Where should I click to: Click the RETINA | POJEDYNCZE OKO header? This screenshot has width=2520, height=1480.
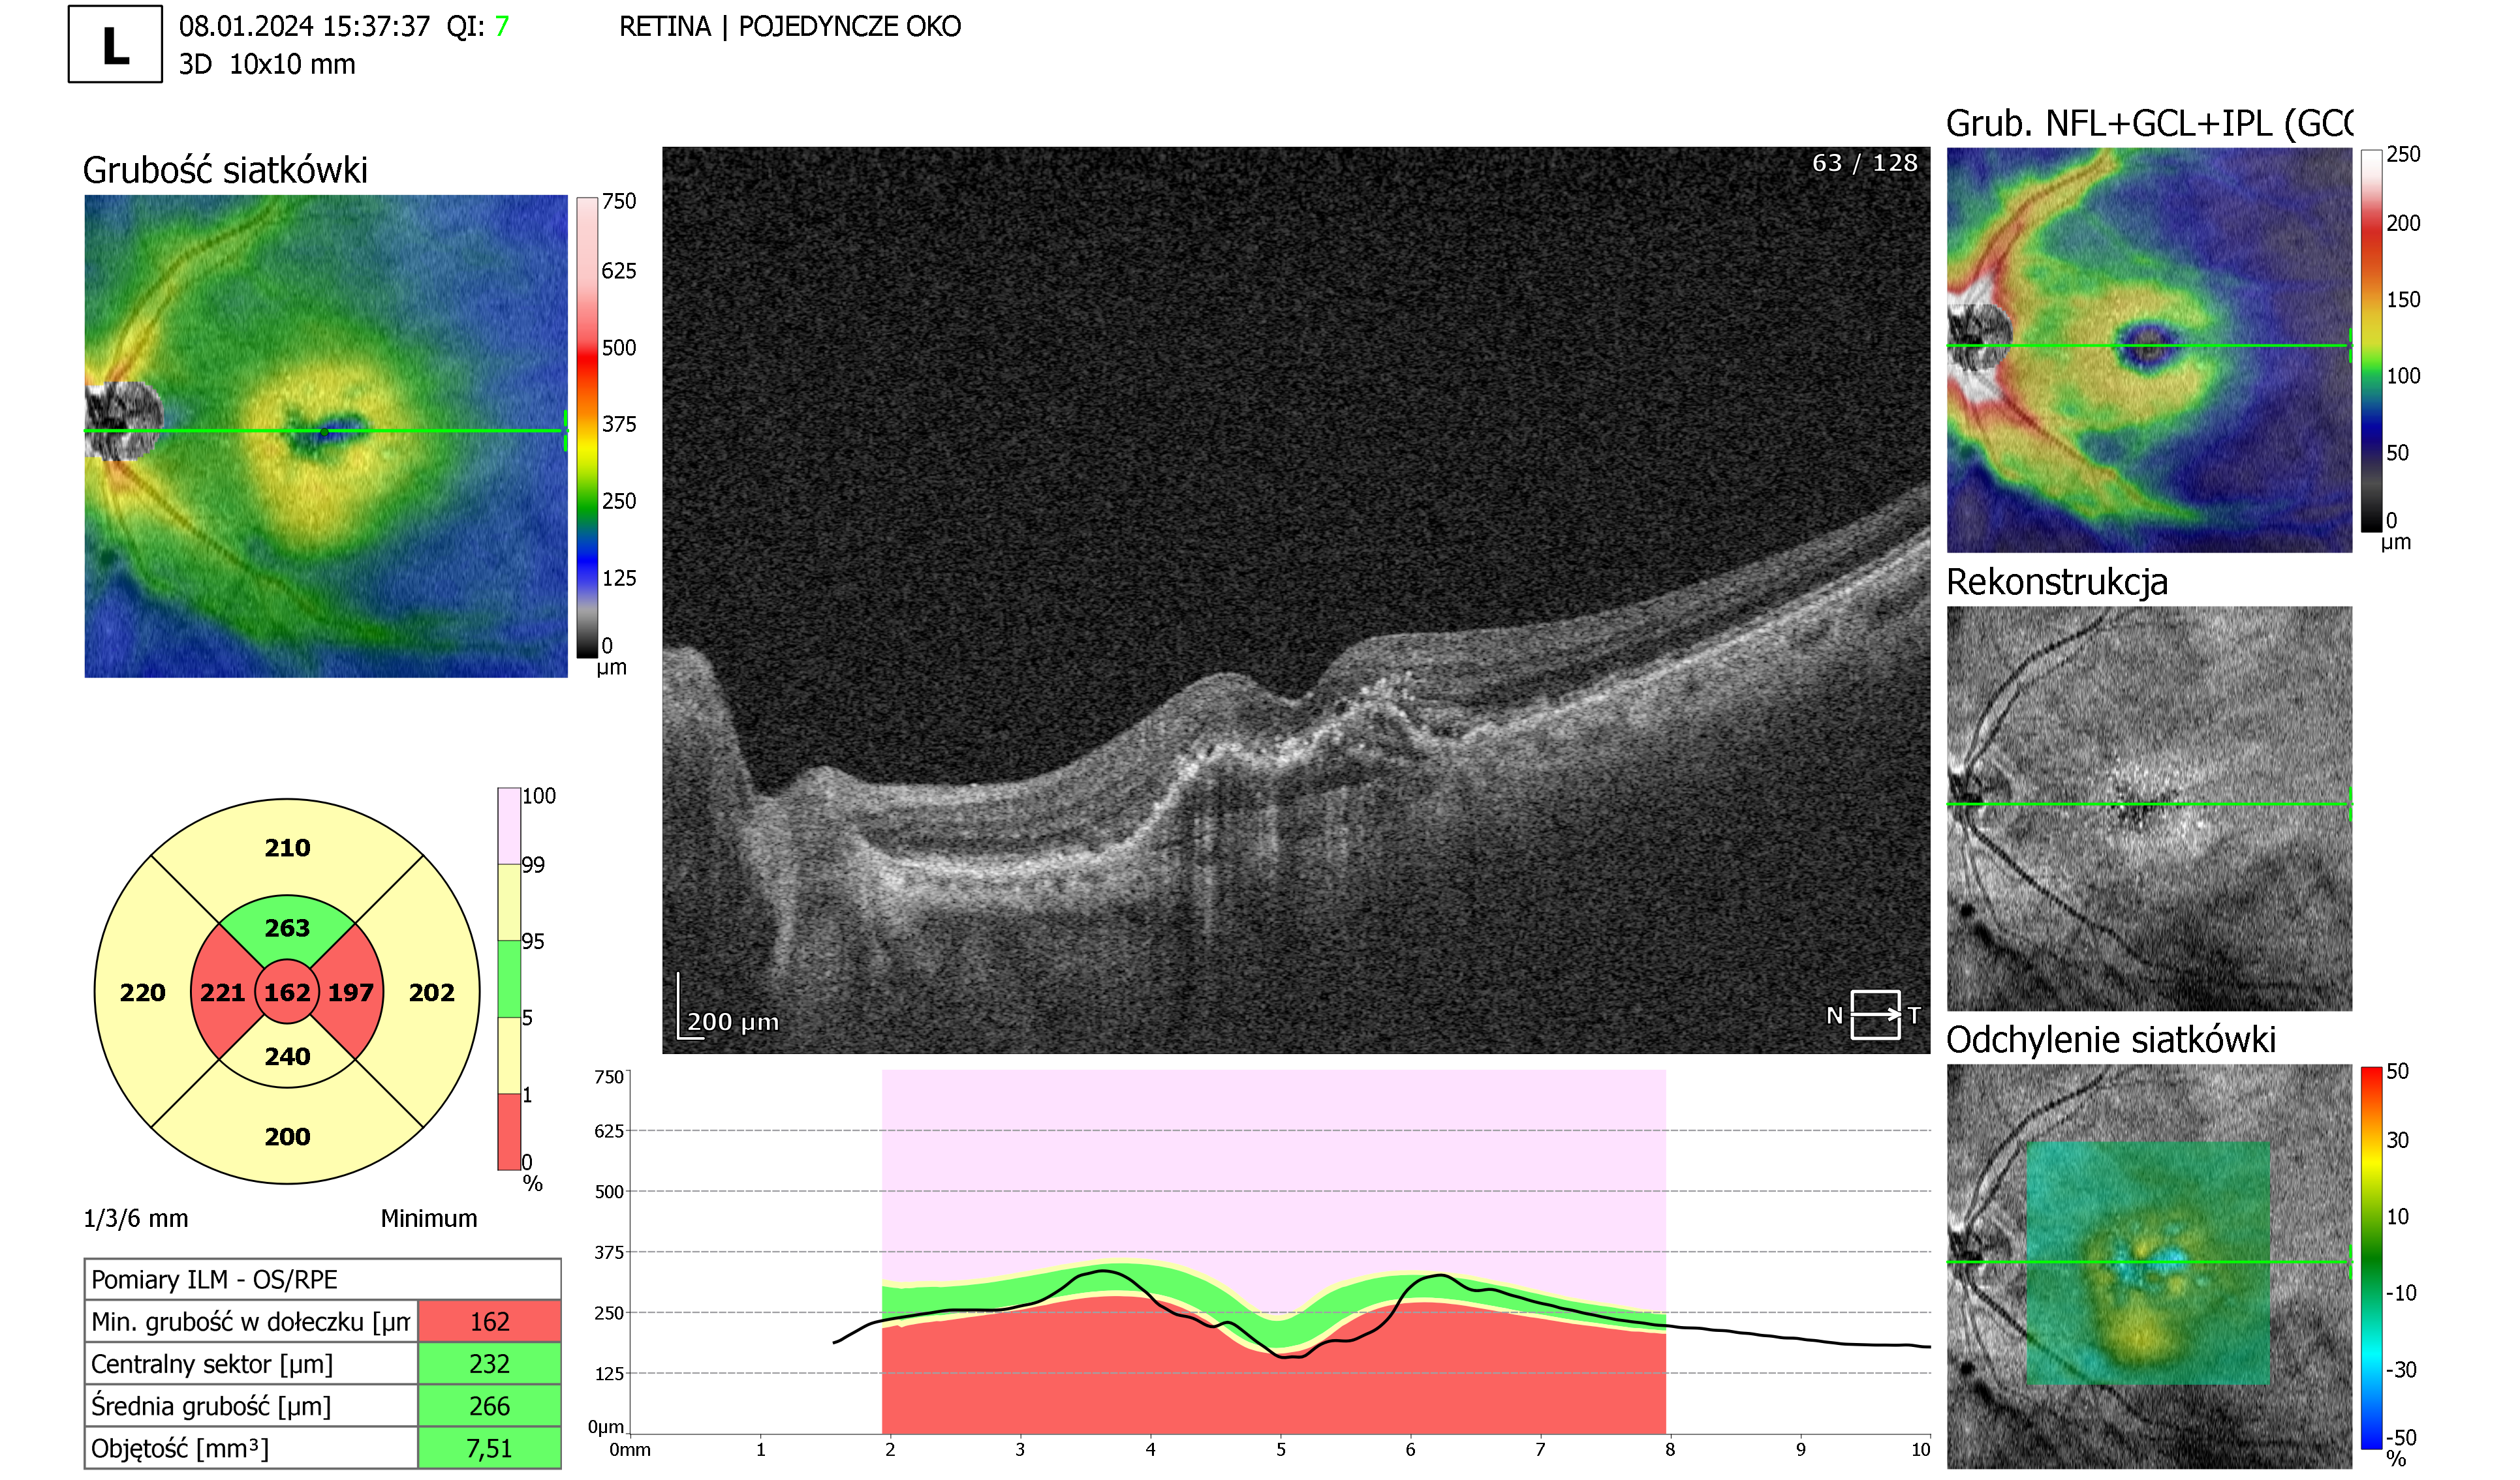pyautogui.click(x=790, y=27)
